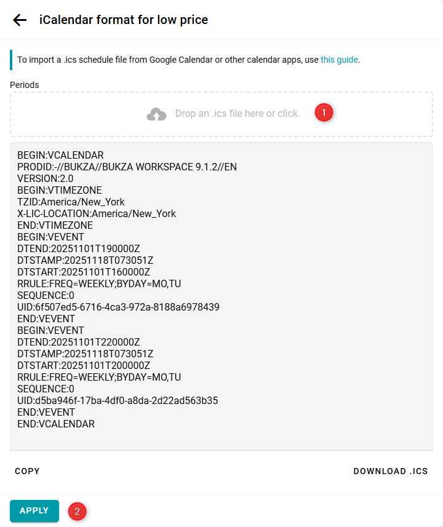Click the red number 1 badge
The width and height of the screenshot is (443, 527).
(x=324, y=113)
